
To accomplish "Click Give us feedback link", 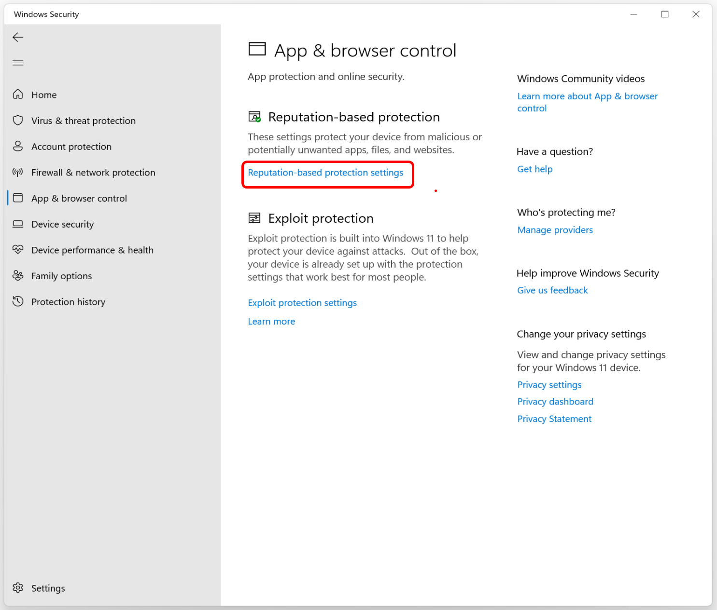I will [552, 290].
